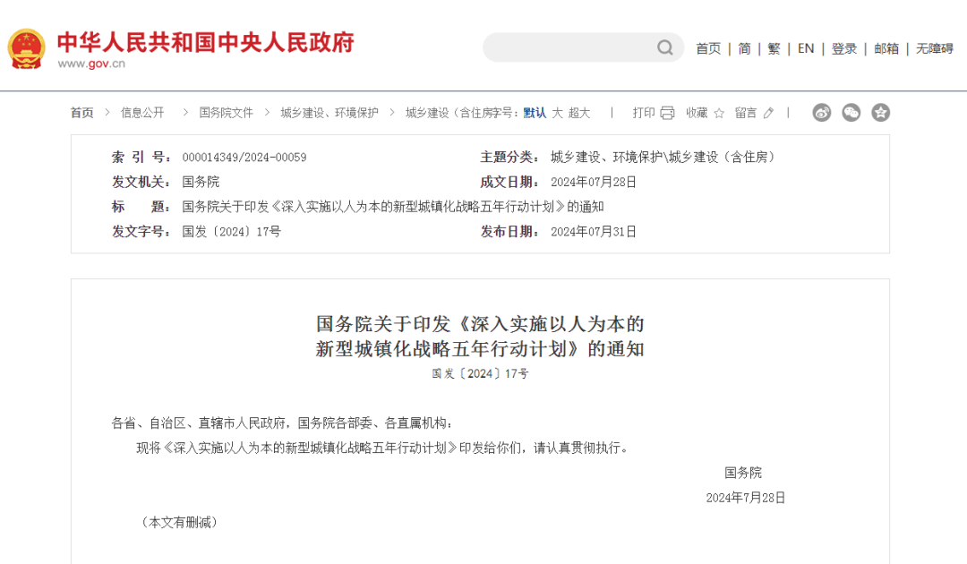The height and width of the screenshot is (564, 967).
Task: Open 首页 in the top navigation
Action: click(708, 48)
